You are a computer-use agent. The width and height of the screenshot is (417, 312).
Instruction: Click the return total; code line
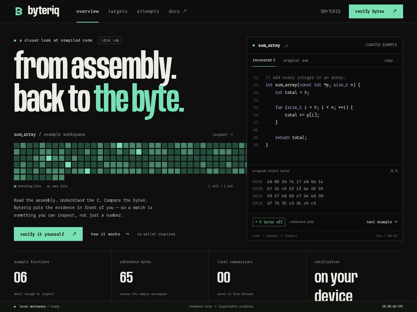coord(291,138)
